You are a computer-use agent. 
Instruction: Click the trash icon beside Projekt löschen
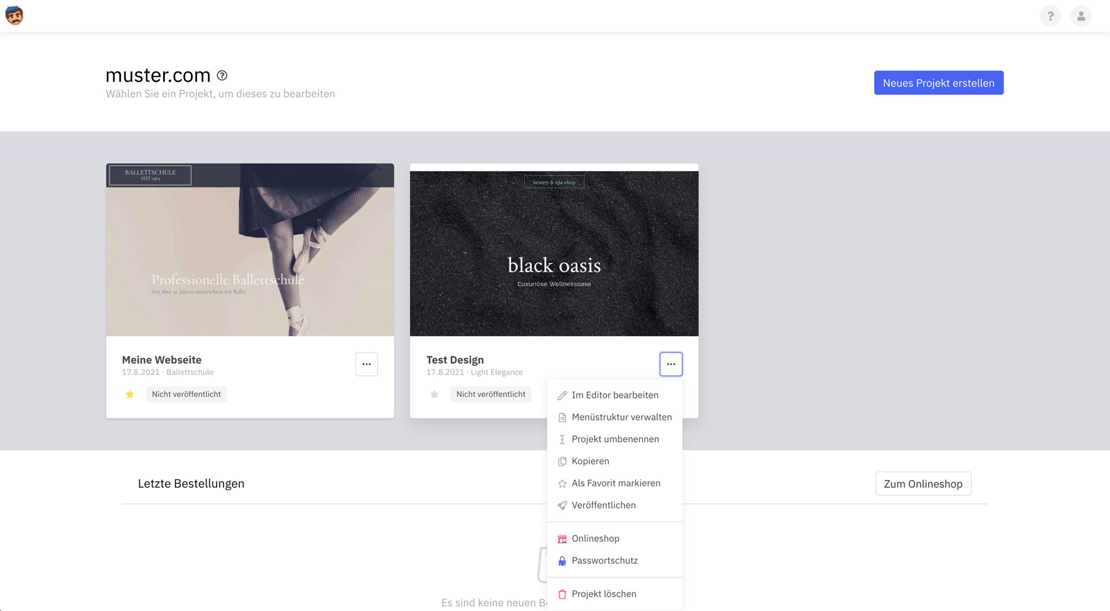point(562,594)
